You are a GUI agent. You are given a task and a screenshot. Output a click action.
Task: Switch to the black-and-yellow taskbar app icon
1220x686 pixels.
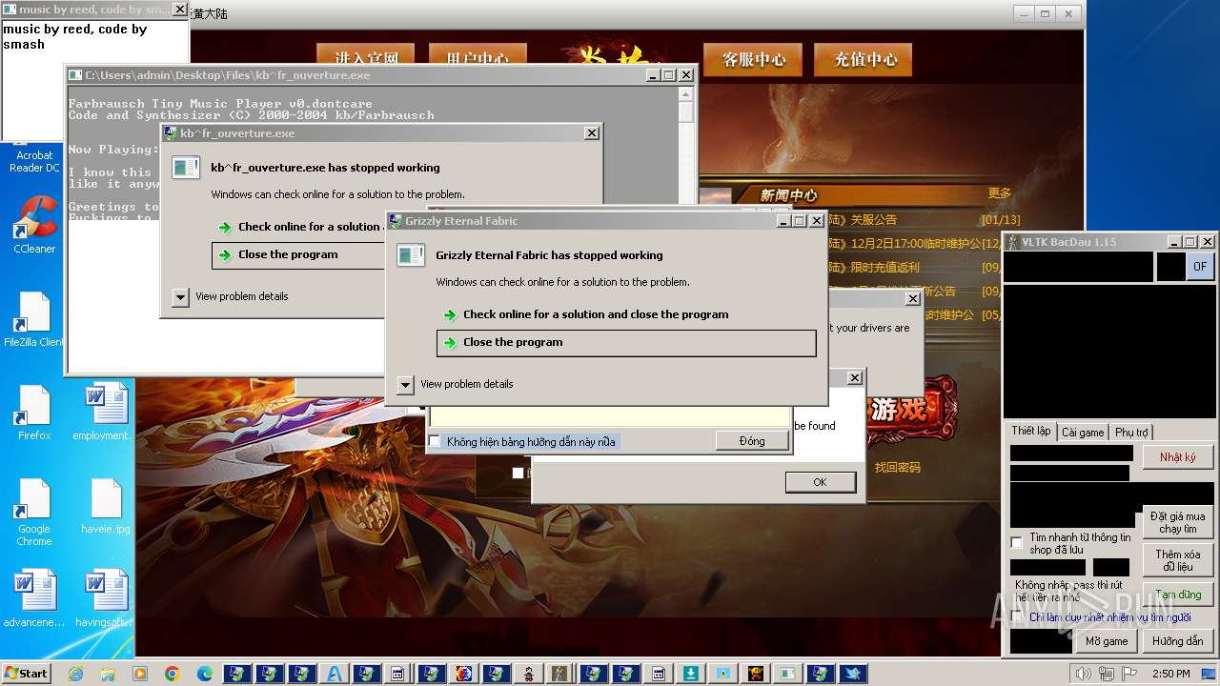pyautogui.click(x=756, y=674)
